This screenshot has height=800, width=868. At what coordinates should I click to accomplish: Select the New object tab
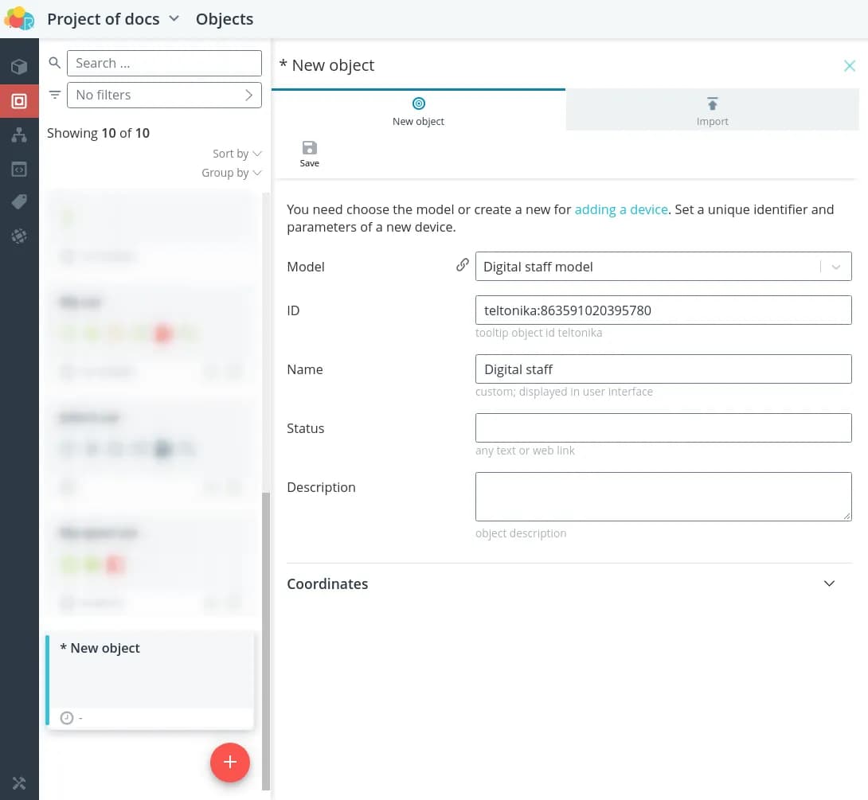[418, 111]
